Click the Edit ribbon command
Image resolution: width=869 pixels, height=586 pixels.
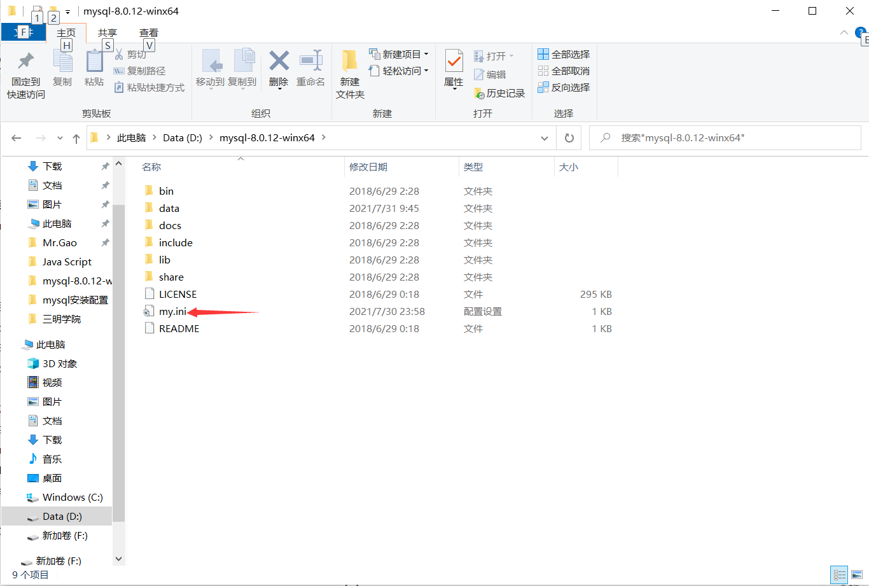click(x=490, y=74)
